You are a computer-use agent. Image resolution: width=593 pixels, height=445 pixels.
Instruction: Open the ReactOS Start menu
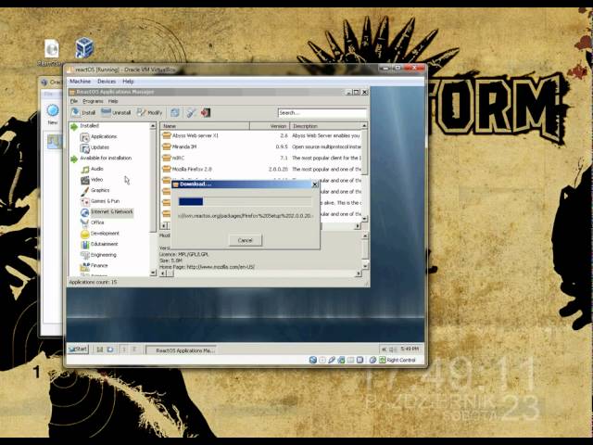(x=78, y=349)
